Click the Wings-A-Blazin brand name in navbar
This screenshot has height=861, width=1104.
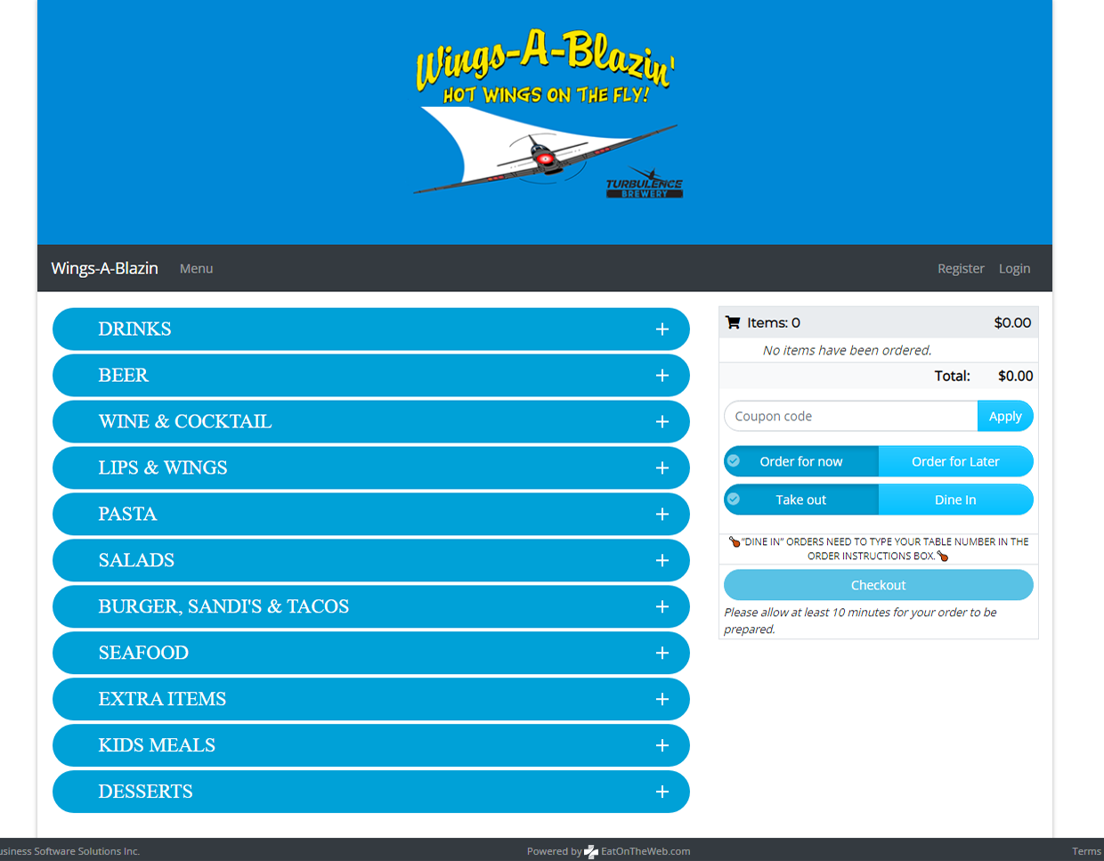104,268
